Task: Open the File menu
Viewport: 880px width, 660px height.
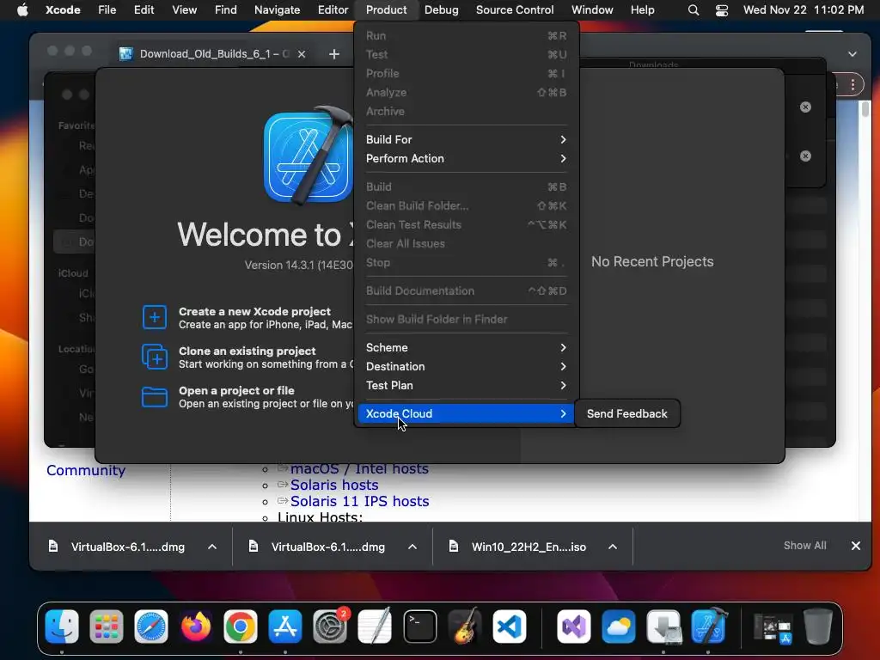Action: [107, 9]
